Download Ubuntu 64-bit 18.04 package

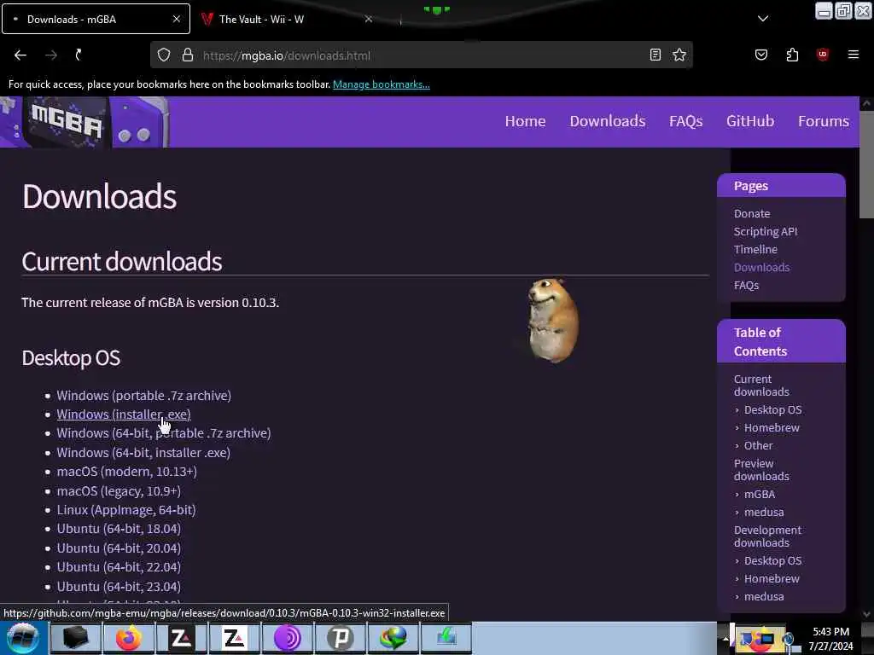pyautogui.click(x=119, y=529)
